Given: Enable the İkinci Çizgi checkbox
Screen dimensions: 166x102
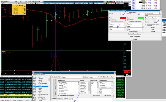Looking at the screenshot, I should point(128,12).
